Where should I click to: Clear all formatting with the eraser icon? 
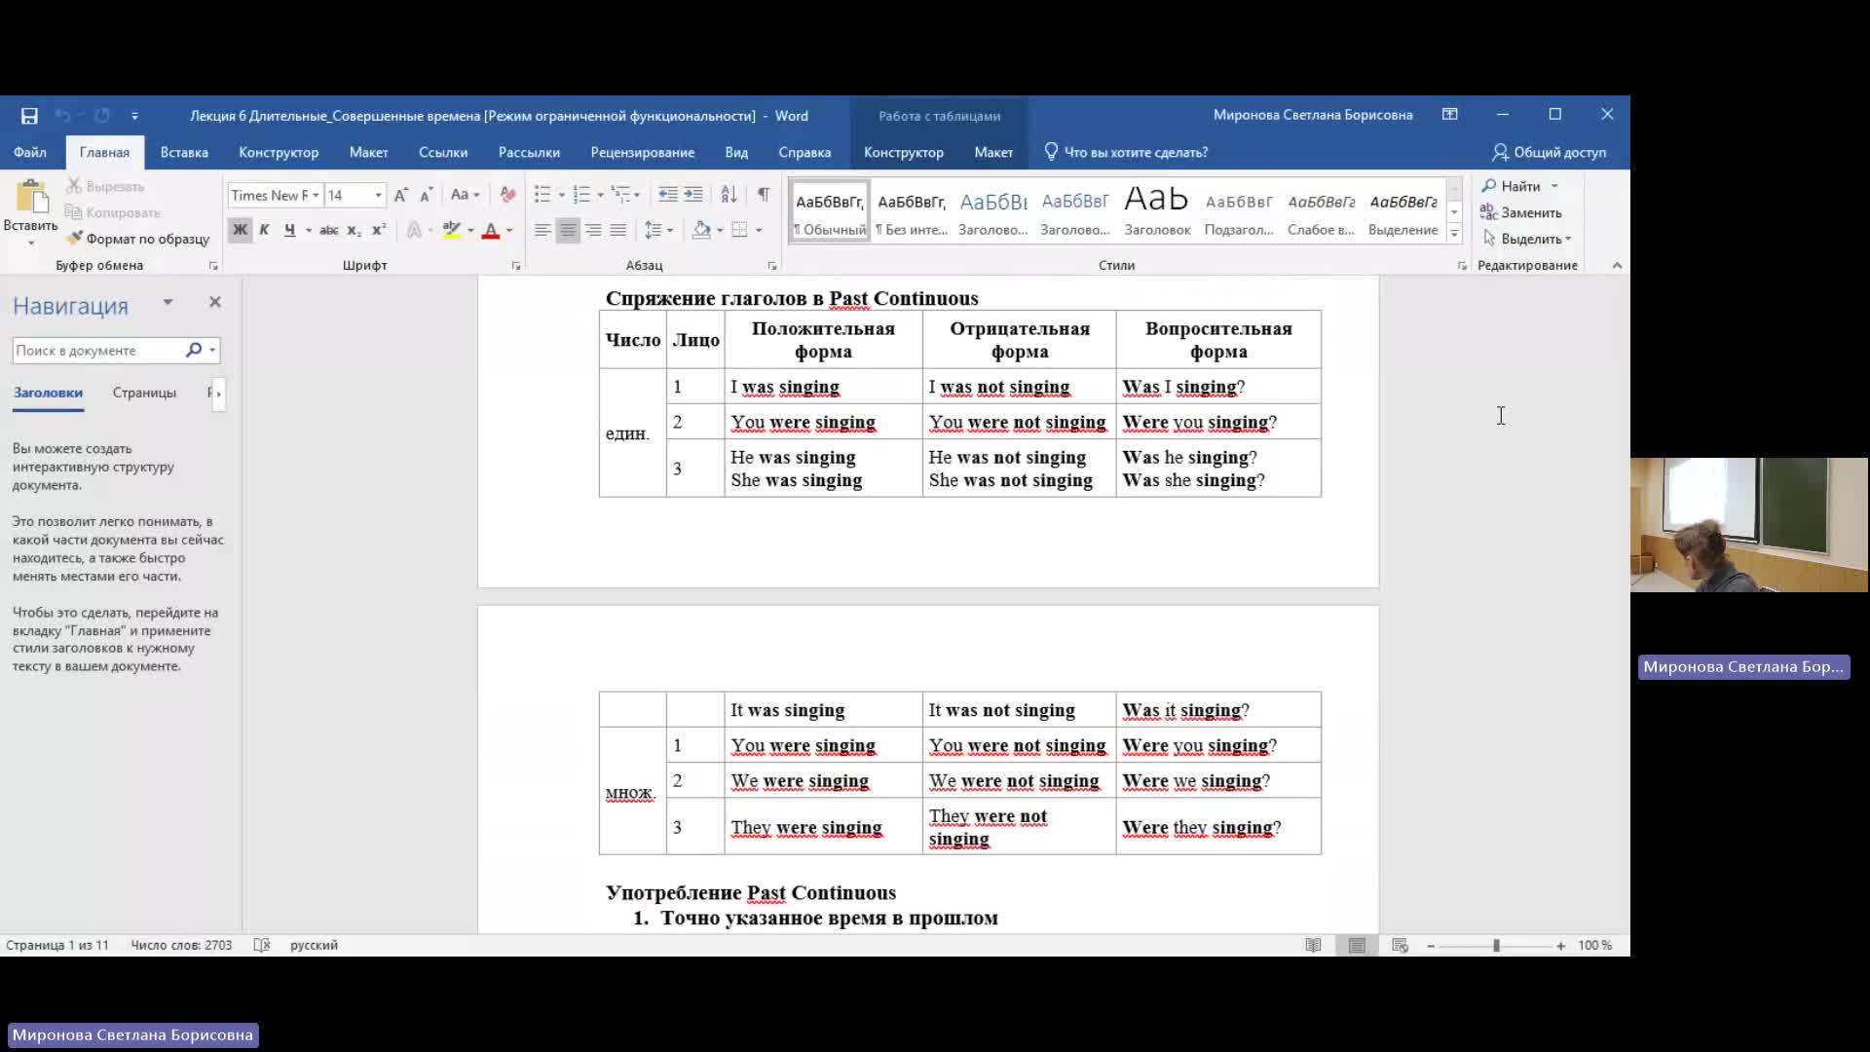[x=507, y=195]
